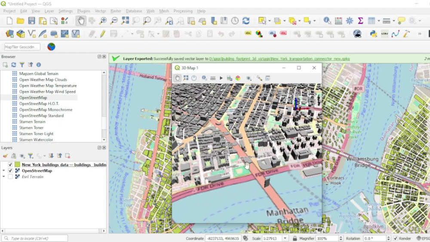Enable the Esri Terrain layer checkbox
Viewport: 430px width, 242px height.
click(10, 177)
